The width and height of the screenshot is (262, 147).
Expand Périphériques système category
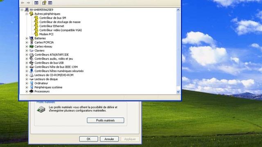point(27,87)
